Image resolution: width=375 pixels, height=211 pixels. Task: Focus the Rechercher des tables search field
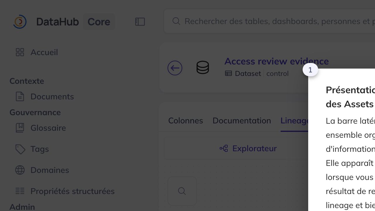point(270,21)
